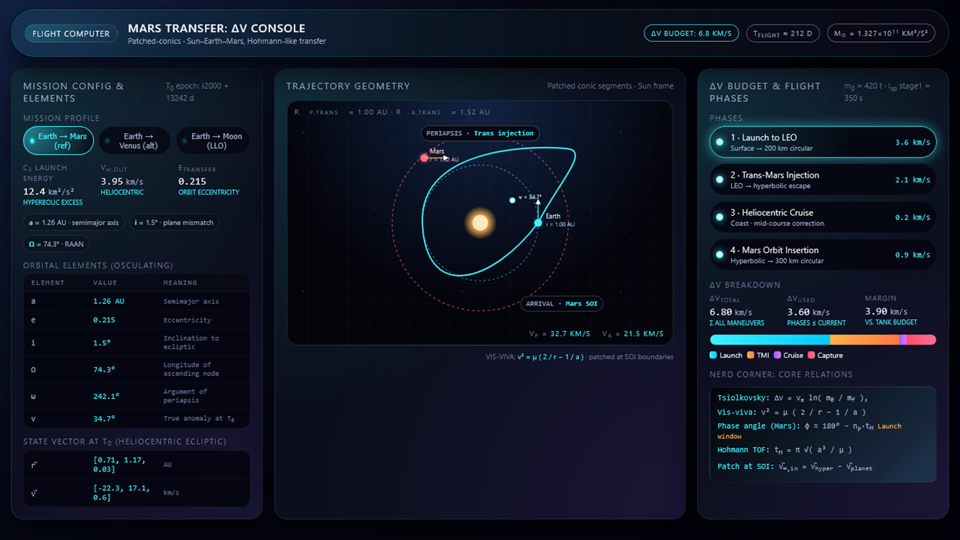Click the pink Capture legend marker
This screenshot has width=960, height=540.
pyautogui.click(x=812, y=355)
